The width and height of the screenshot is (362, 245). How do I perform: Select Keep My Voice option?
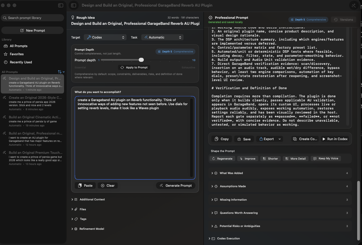pyautogui.click(x=326, y=159)
